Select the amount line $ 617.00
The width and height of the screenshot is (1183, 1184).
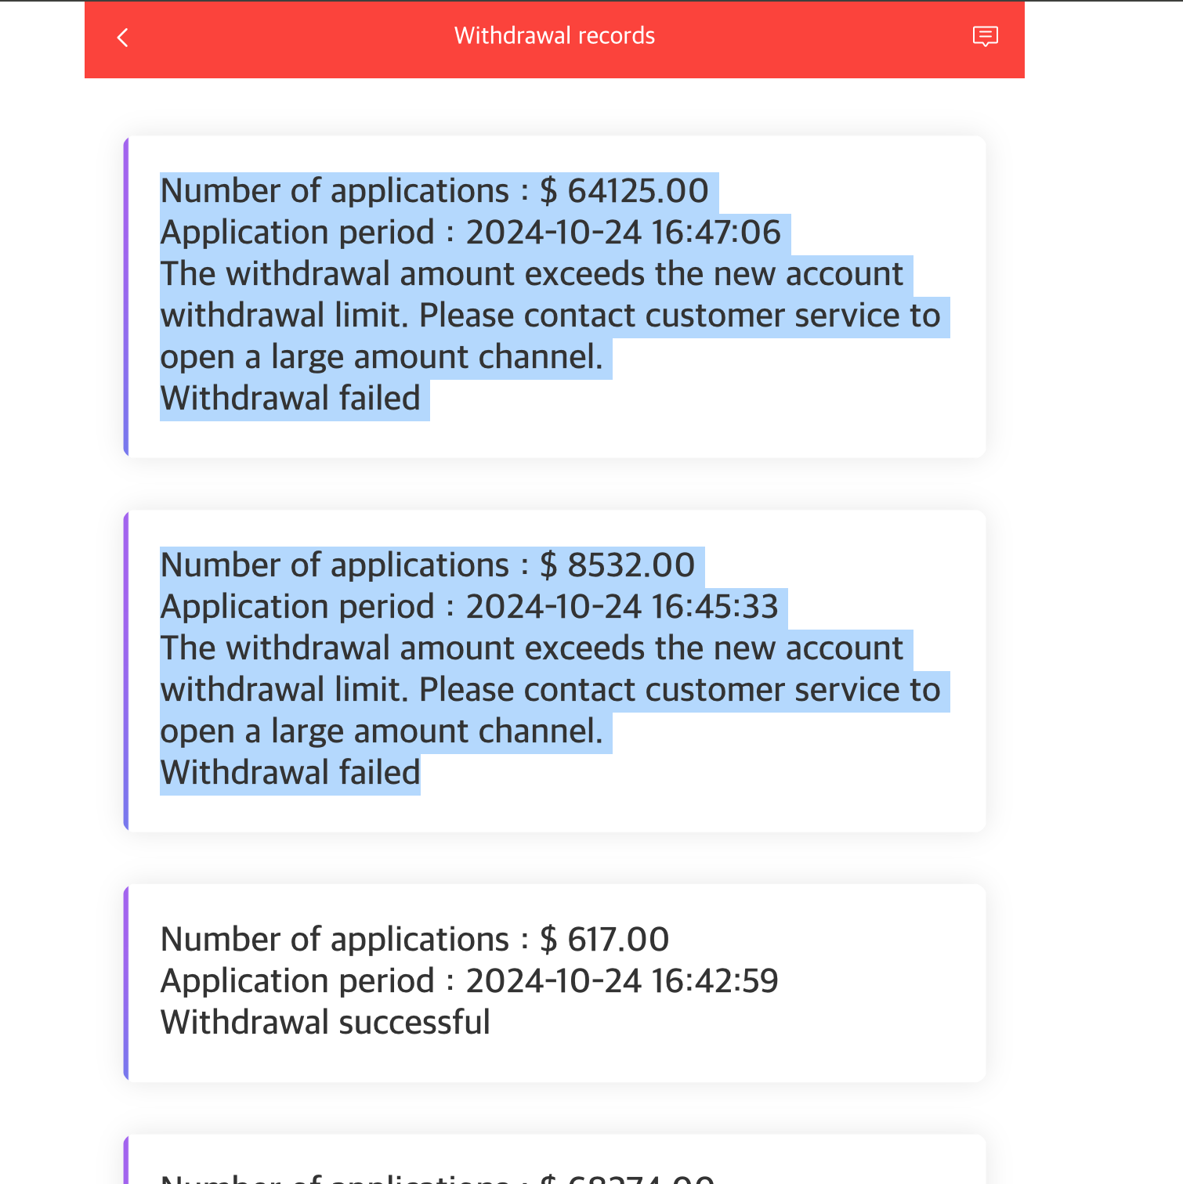coord(414,940)
